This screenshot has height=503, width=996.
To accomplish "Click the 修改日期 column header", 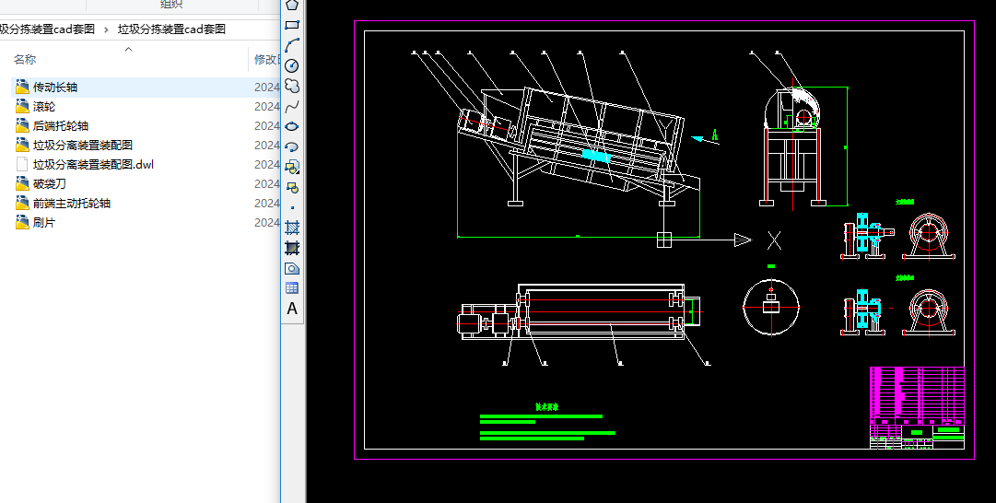I will click(266, 60).
